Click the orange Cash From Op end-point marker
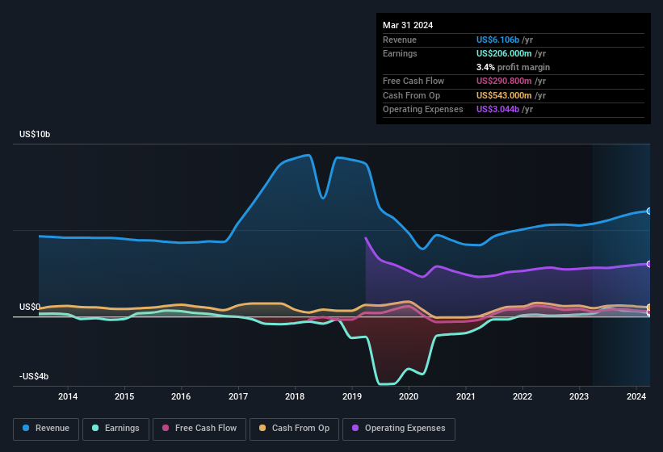 click(x=649, y=308)
